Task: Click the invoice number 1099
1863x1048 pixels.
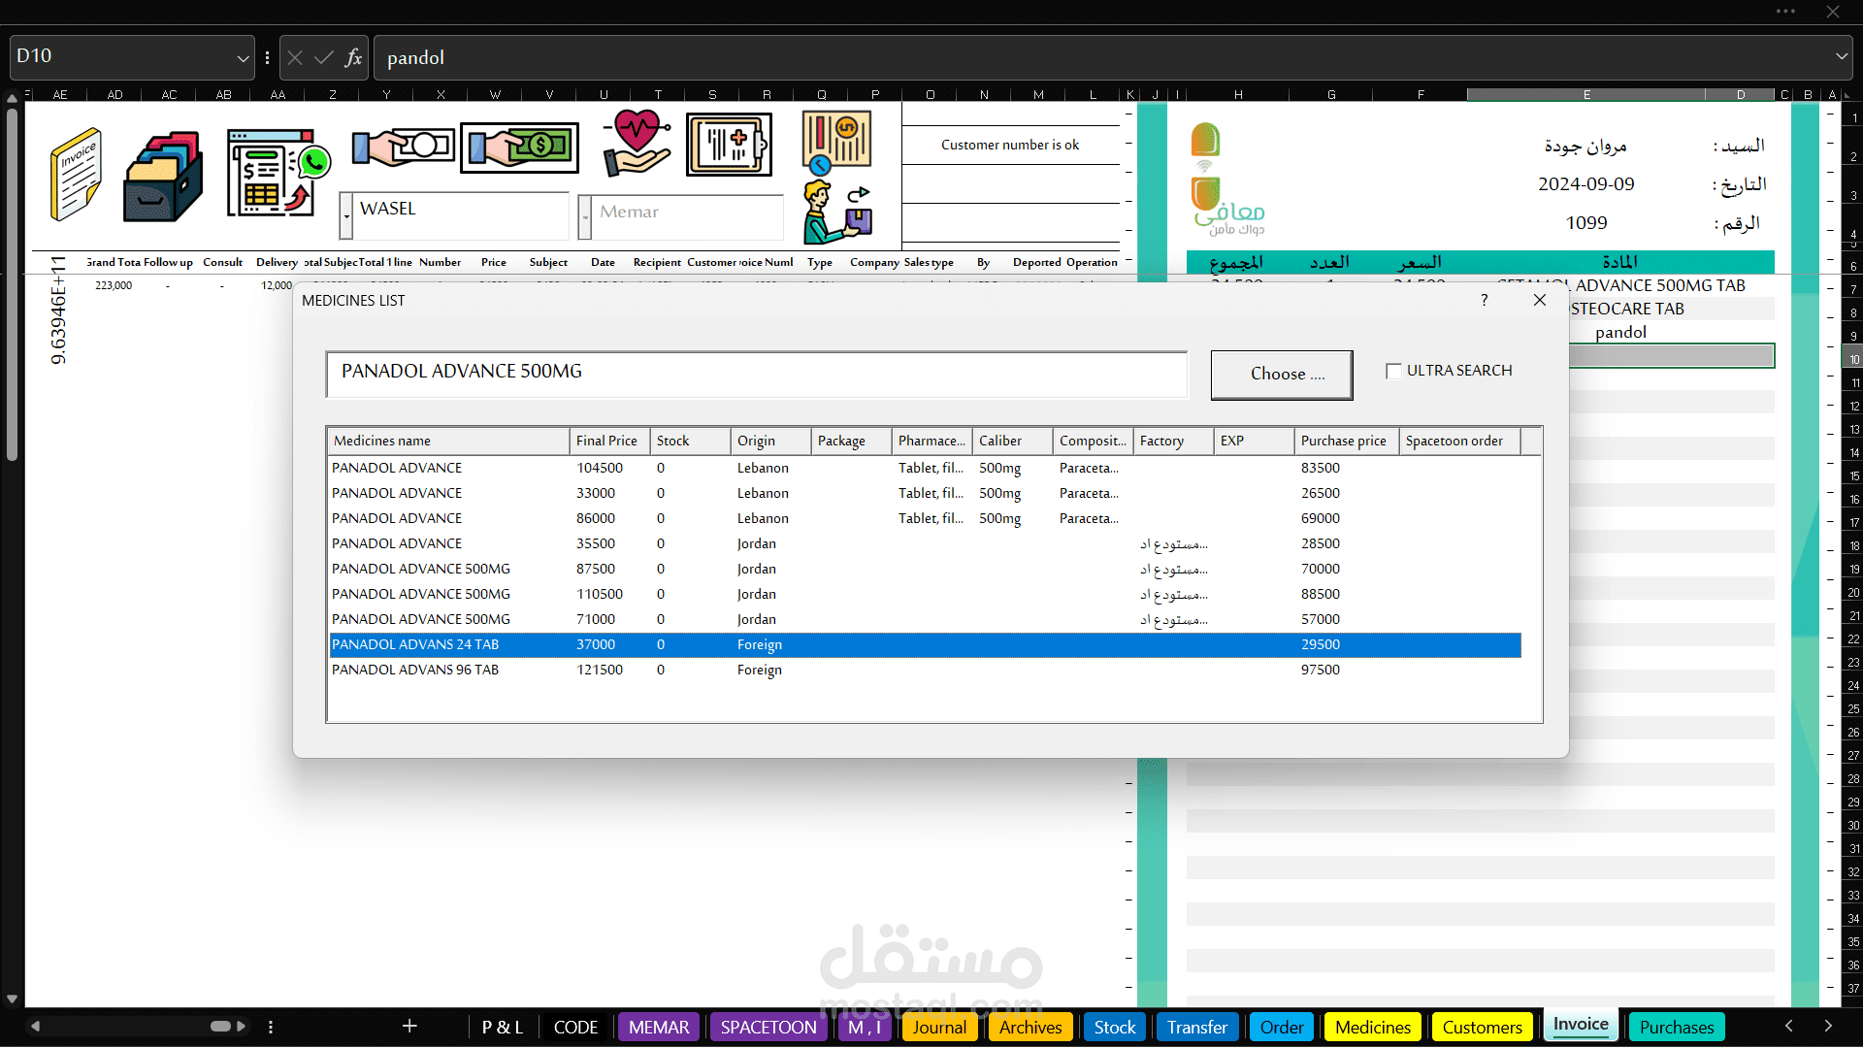Action: pos(1585,223)
